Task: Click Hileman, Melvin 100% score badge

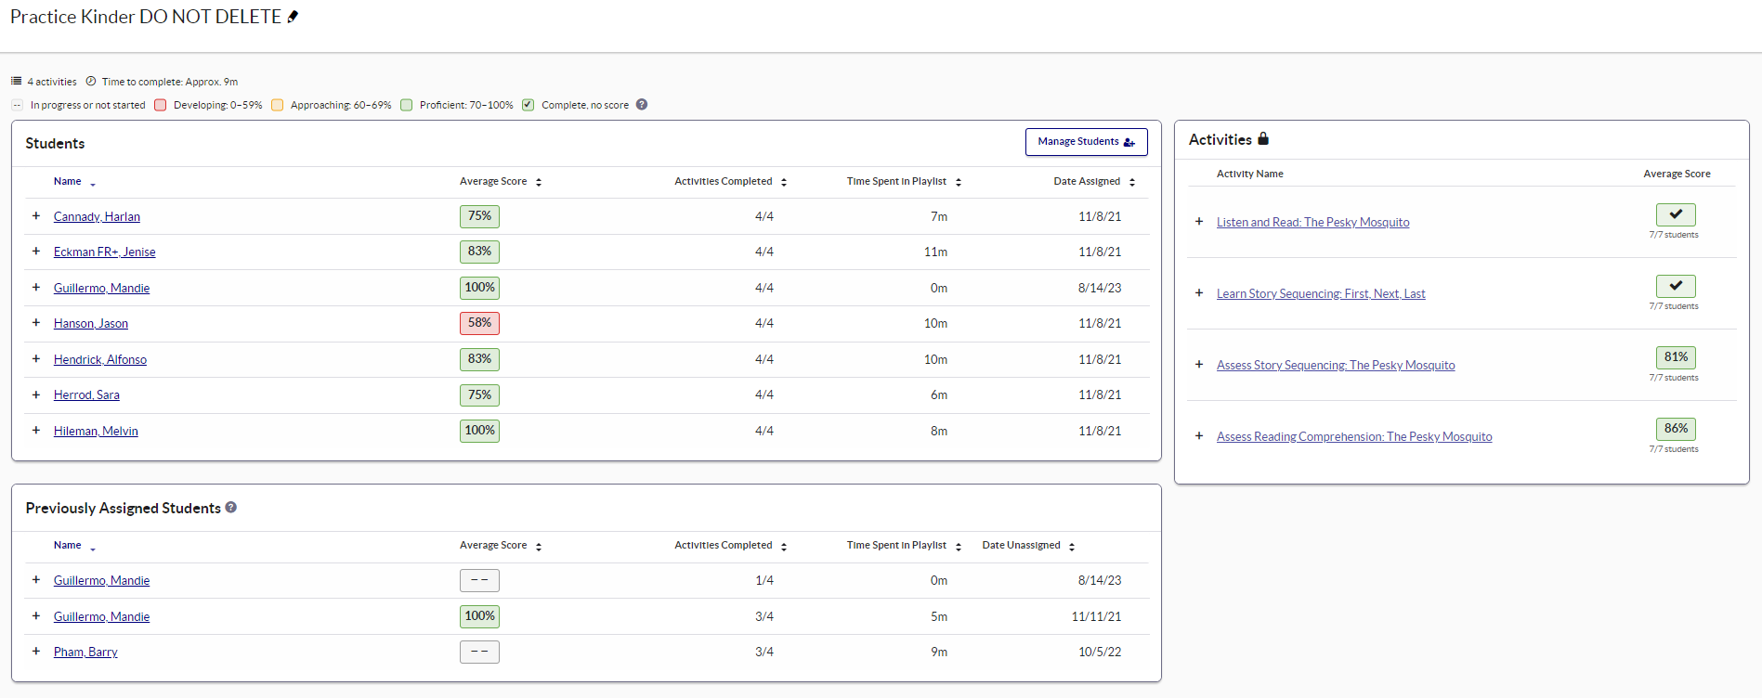Action: tap(479, 431)
